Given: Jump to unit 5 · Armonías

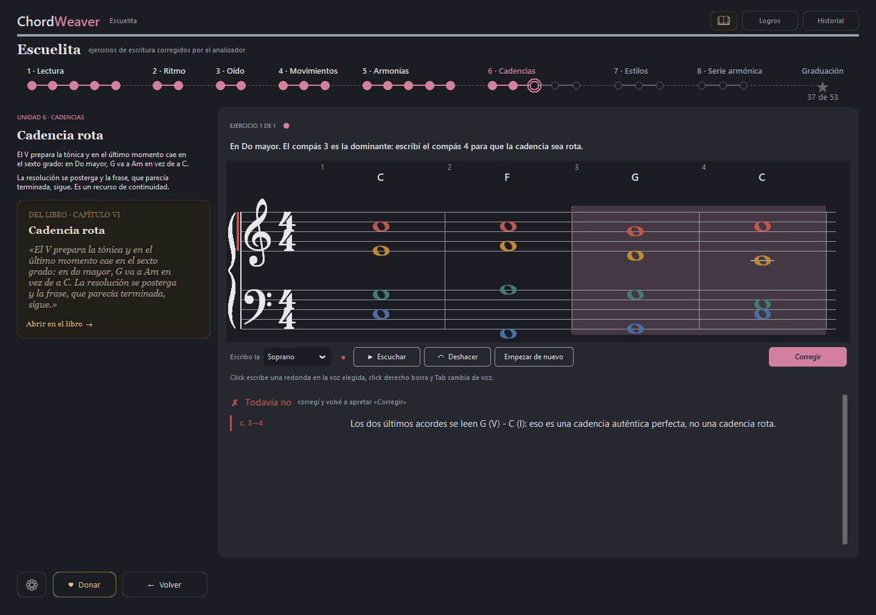Looking at the screenshot, I should [x=386, y=71].
